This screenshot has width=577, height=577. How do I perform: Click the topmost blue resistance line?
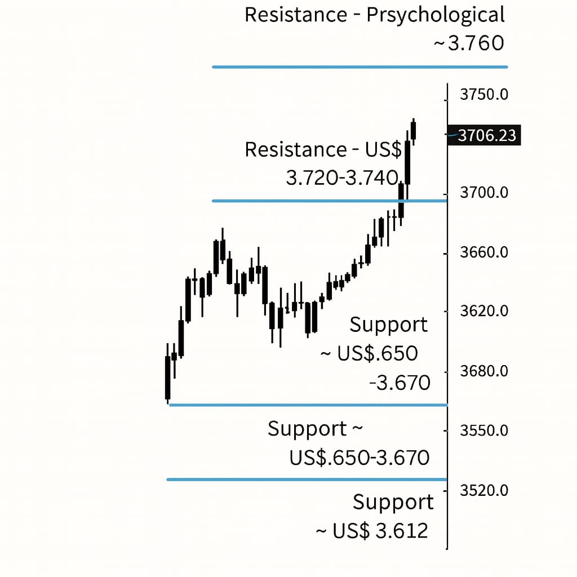tap(359, 67)
